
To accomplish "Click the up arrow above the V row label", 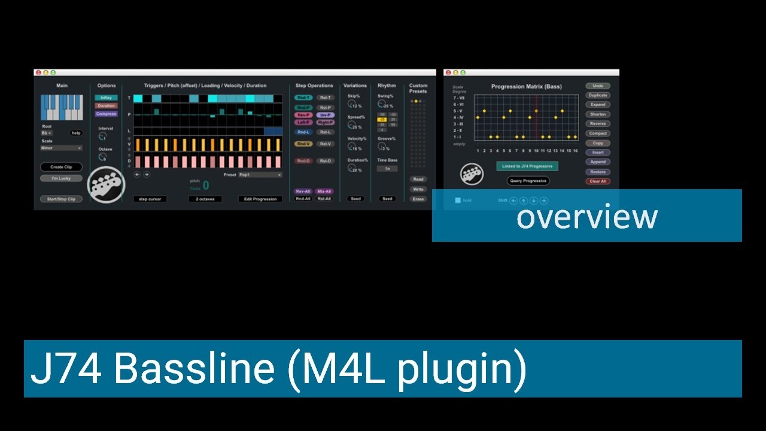I will [129, 138].
